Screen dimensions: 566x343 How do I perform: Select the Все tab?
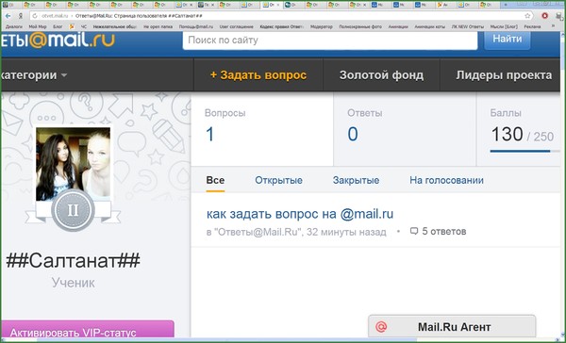point(215,180)
